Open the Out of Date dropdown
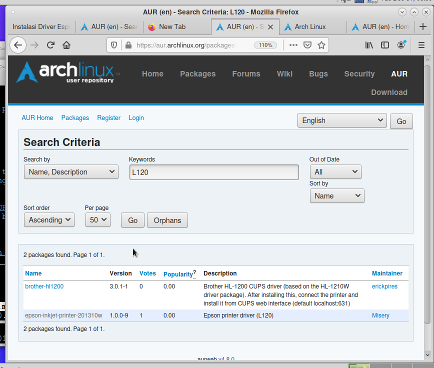Image resolution: width=434 pixels, height=368 pixels. (x=335, y=172)
